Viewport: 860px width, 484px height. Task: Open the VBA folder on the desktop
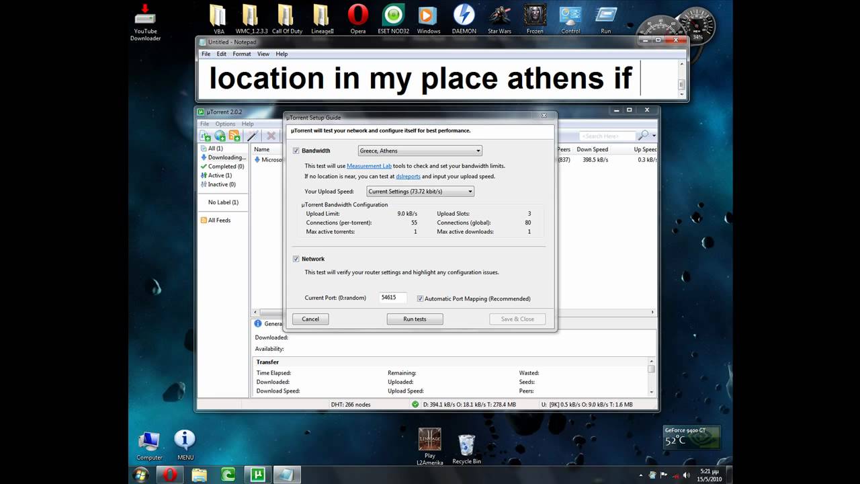218,19
